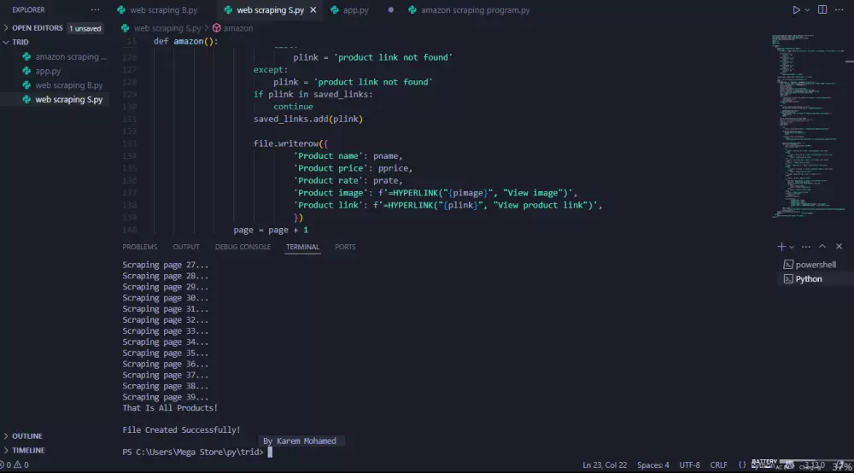Click terminal text That Is All Products!
This screenshot has height=473, width=854.
point(170,407)
